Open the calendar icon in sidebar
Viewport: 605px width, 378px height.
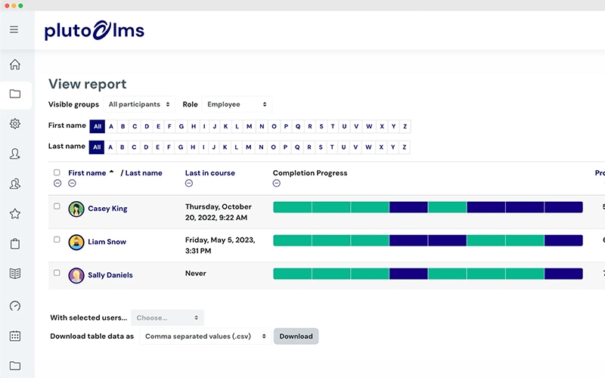coord(15,336)
